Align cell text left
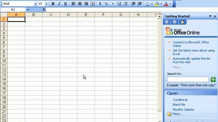 (74, 4)
